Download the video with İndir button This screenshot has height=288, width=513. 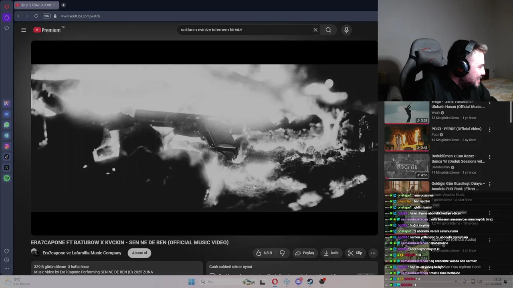331,253
